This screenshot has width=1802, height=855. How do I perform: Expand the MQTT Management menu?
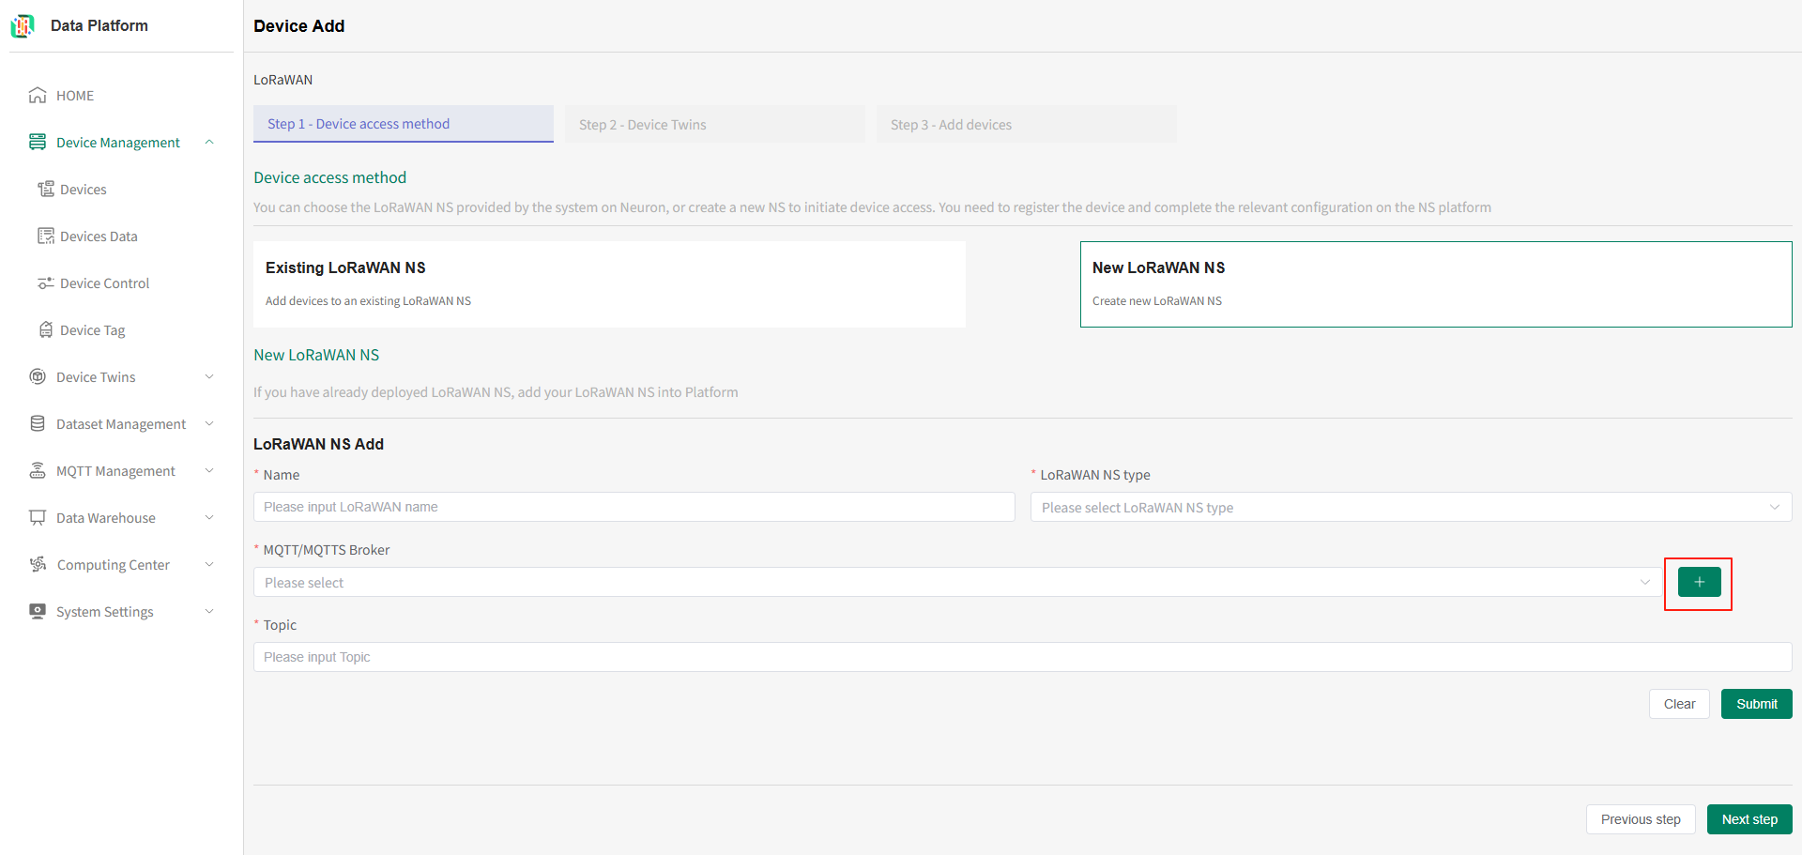point(209,471)
